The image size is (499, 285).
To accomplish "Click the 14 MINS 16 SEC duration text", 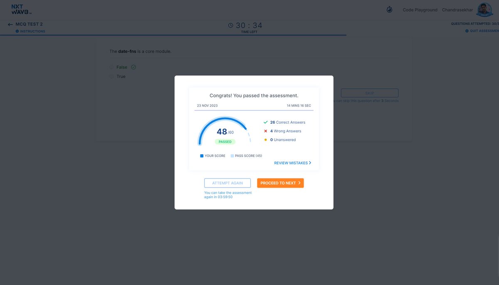I will coord(299,106).
